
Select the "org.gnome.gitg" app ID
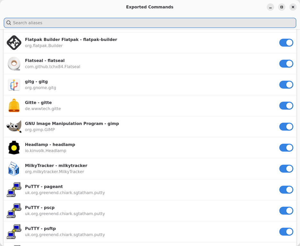point(41,88)
